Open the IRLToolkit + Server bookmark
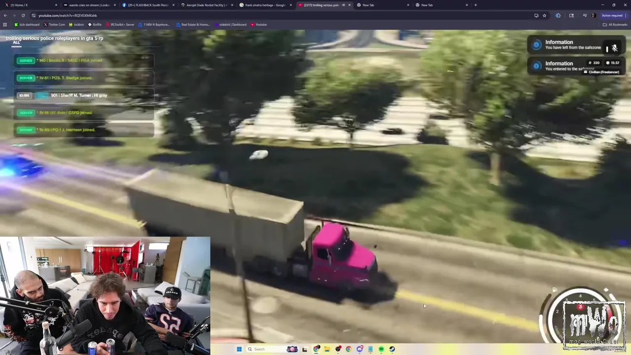This screenshot has height=355, width=631. [x=120, y=24]
